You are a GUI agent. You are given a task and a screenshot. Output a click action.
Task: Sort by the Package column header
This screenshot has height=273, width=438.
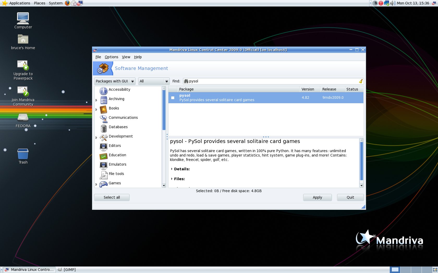coord(238,89)
